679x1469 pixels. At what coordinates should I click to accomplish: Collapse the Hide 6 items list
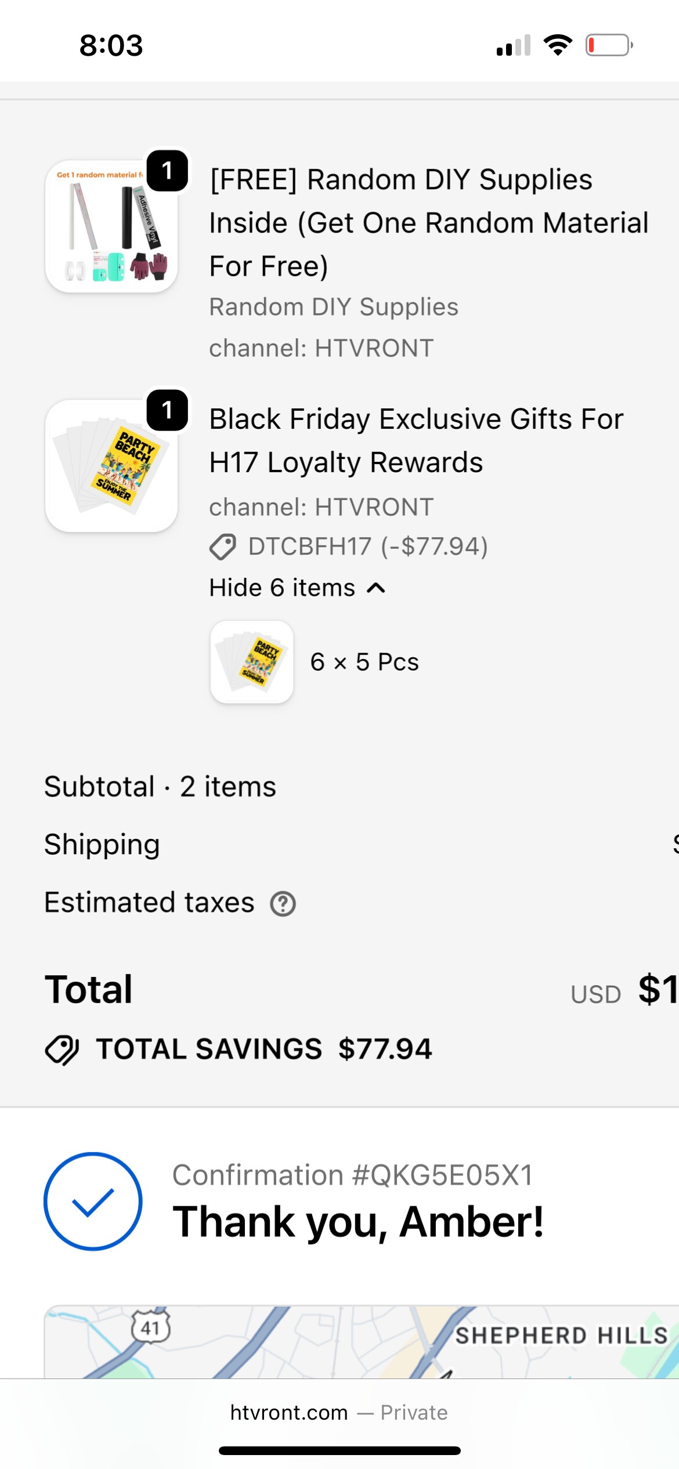pyautogui.click(x=282, y=588)
